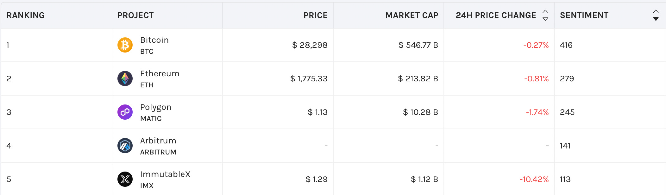
Task: Click the Polygon logo icon
Action: (x=125, y=112)
